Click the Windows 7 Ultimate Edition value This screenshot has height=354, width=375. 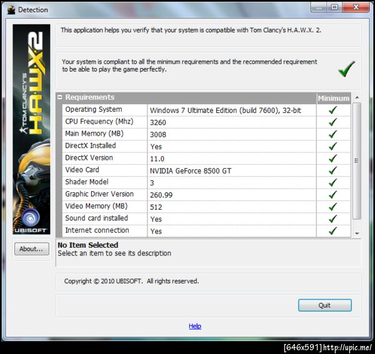point(226,111)
